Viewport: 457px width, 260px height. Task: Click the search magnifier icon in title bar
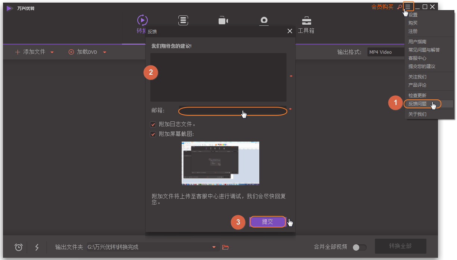[x=399, y=7]
